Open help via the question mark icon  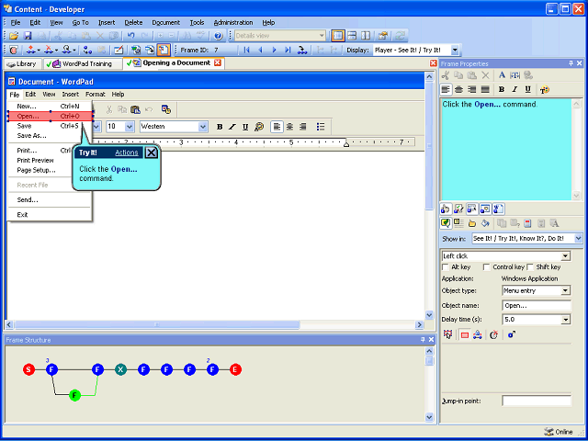(x=219, y=36)
